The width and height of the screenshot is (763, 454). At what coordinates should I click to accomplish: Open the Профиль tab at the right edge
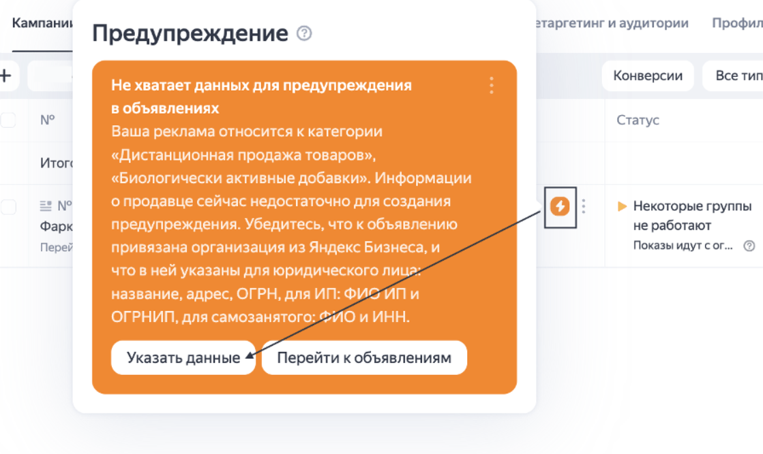pos(736,23)
